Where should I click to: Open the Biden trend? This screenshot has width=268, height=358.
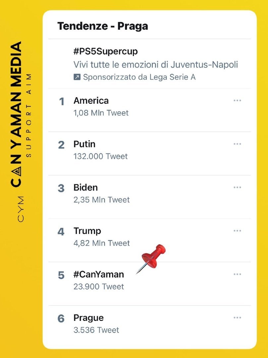(x=85, y=187)
